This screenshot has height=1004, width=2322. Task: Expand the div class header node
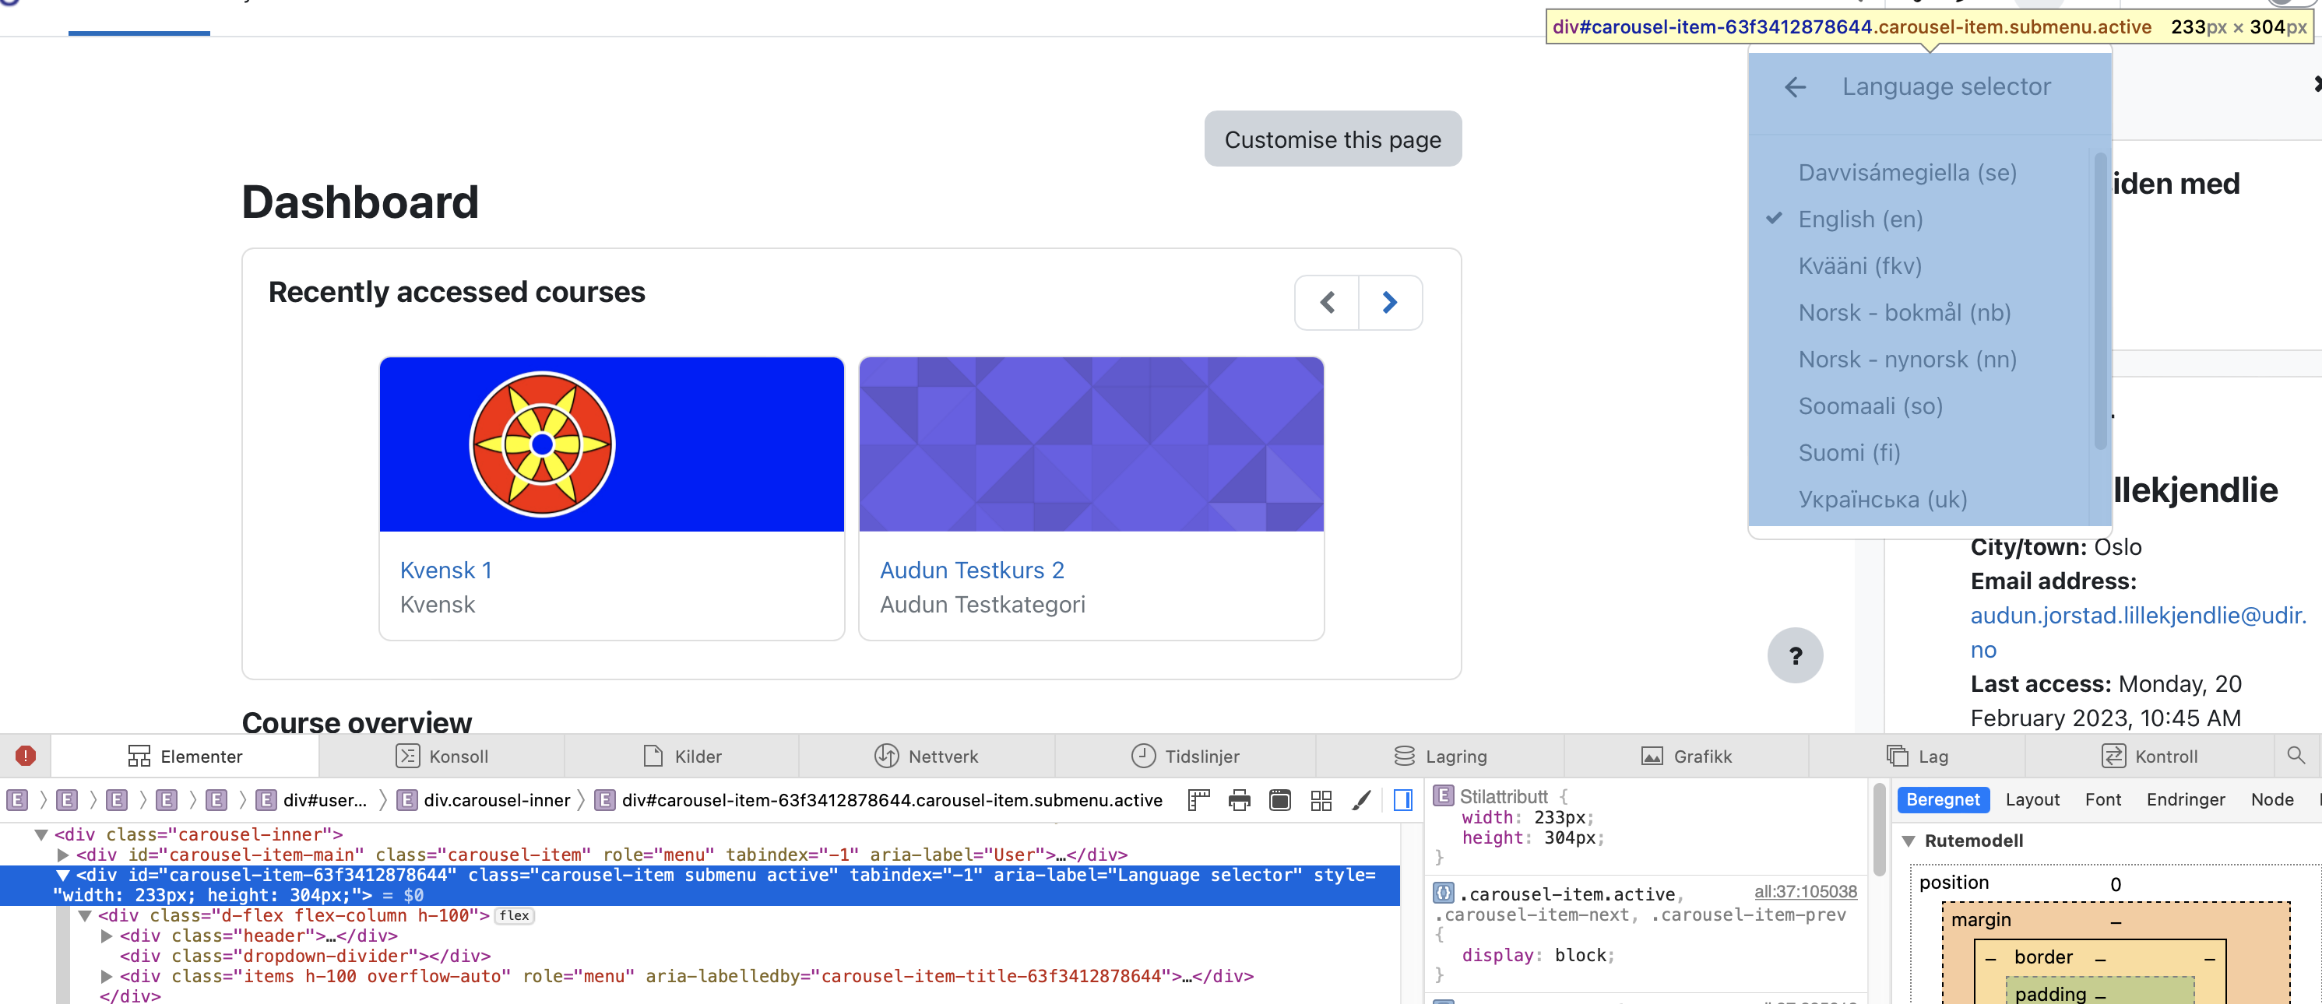click(x=107, y=936)
